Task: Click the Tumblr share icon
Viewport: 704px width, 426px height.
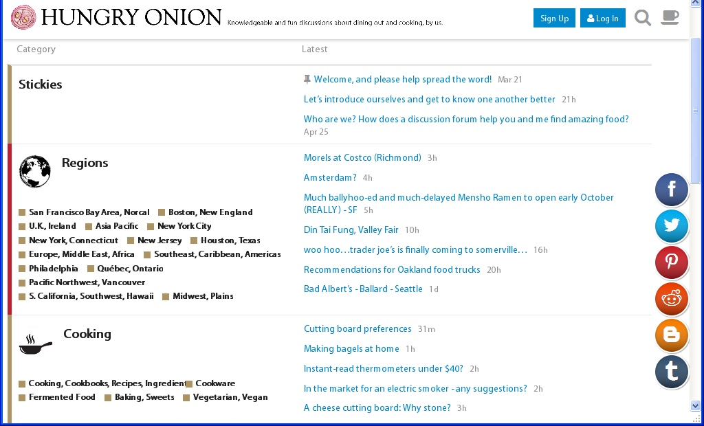Action: click(672, 372)
